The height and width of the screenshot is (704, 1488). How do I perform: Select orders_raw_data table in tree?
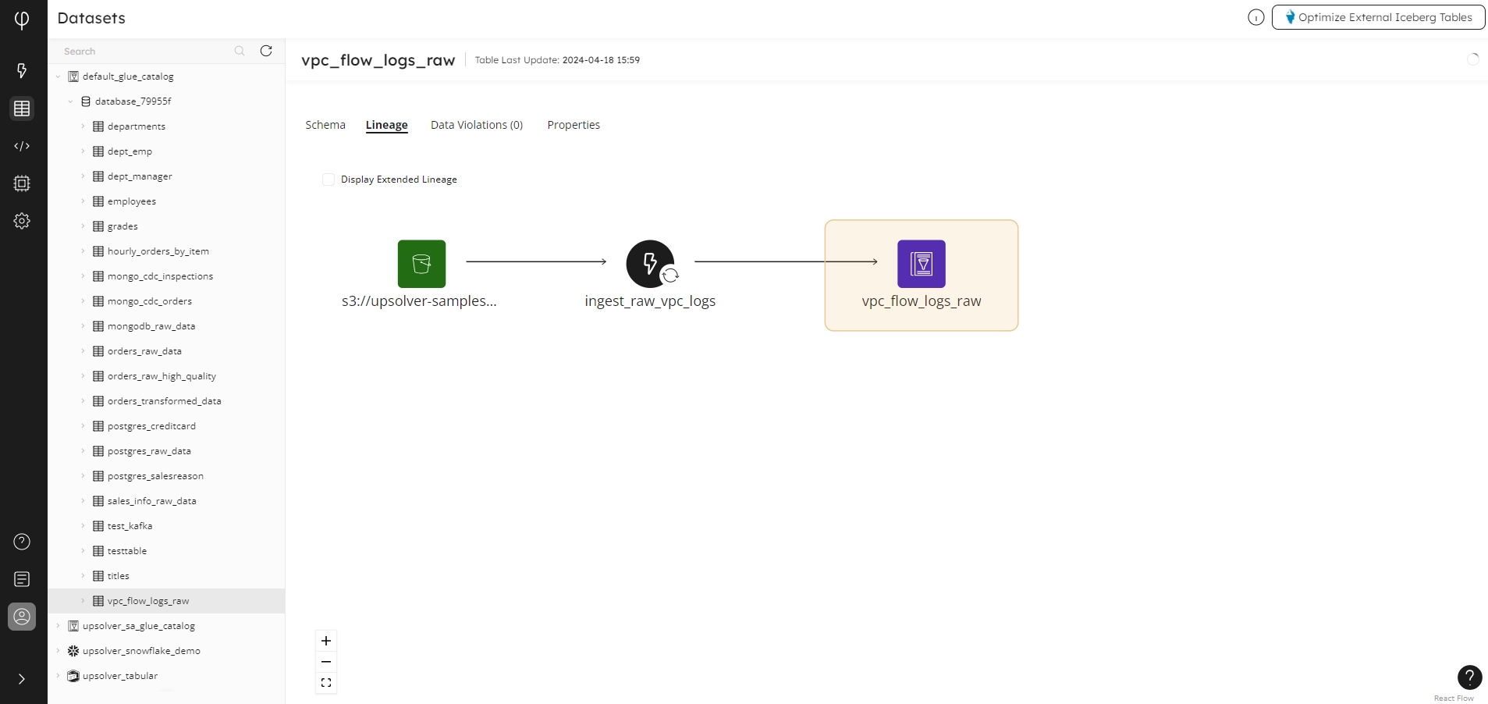coord(144,351)
